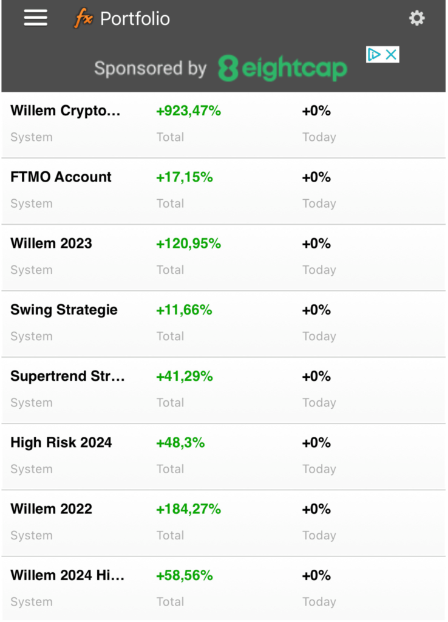This screenshot has height=622, width=448.
Task: Close the ad with the X icon
Action: pyautogui.click(x=392, y=55)
